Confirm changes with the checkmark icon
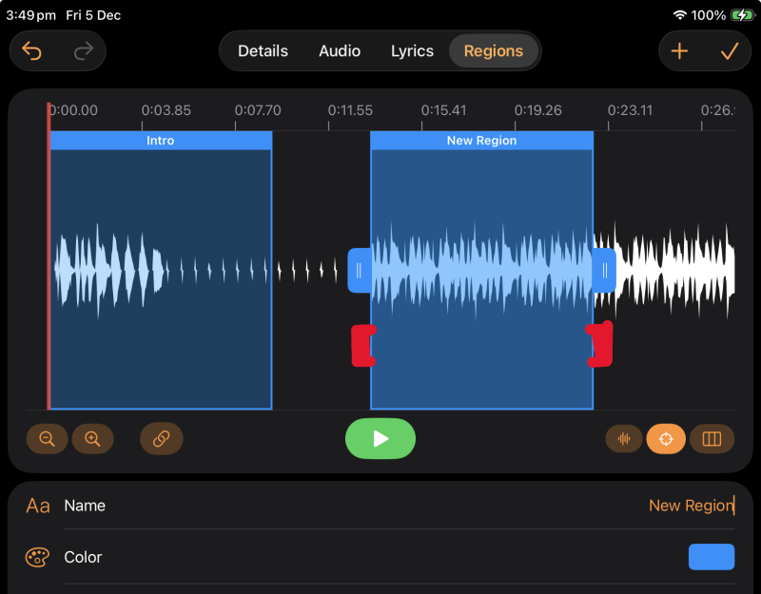This screenshot has height=594, width=761. (x=730, y=51)
